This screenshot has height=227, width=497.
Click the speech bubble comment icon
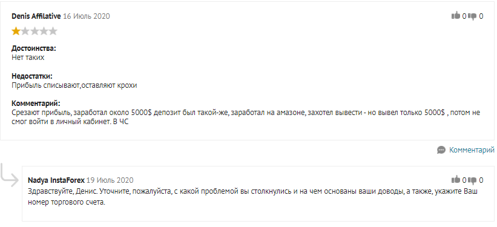441,150
